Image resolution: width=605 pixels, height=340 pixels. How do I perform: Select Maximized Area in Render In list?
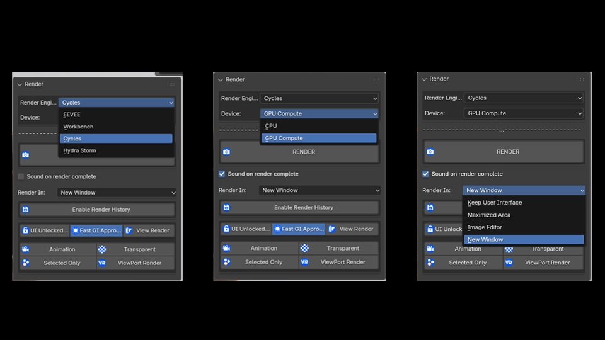524,215
